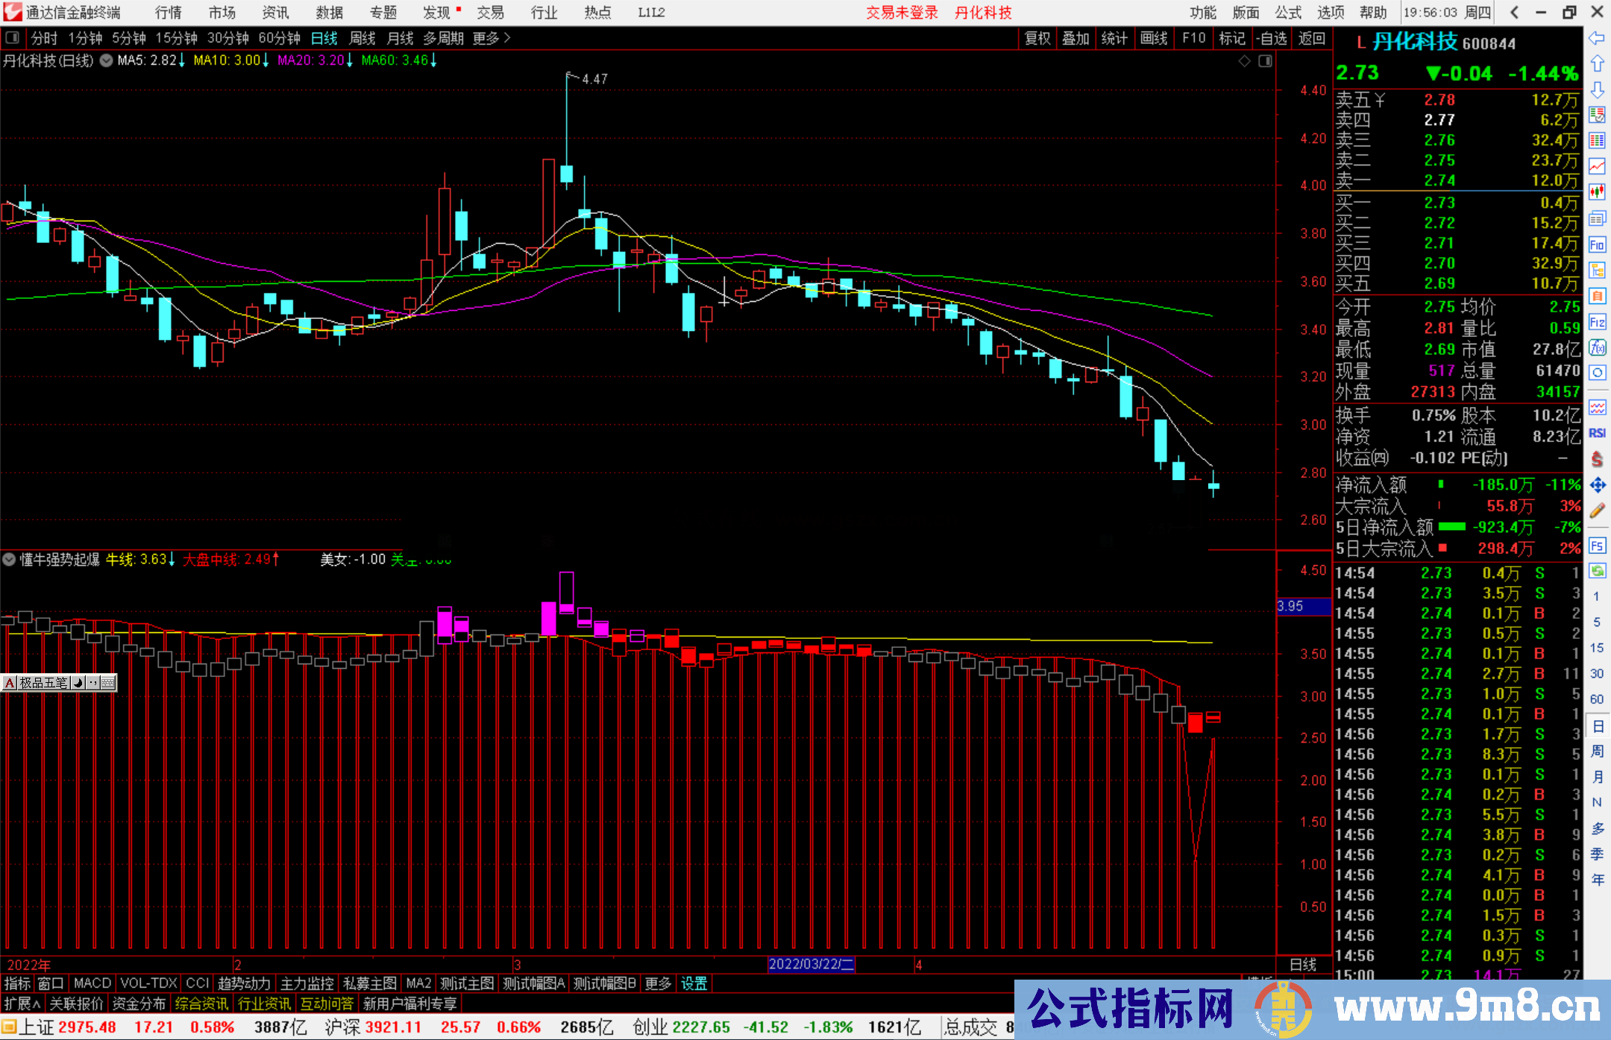Click the 2022/03/22 date marker
The image size is (1611, 1040).
click(x=811, y=964)
